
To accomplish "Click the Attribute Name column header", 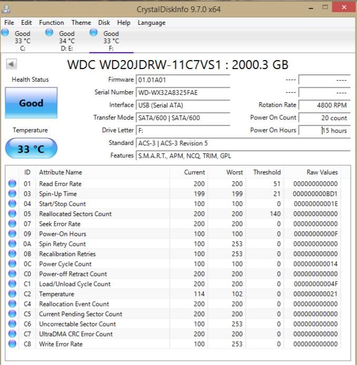I will coord(103,172).
